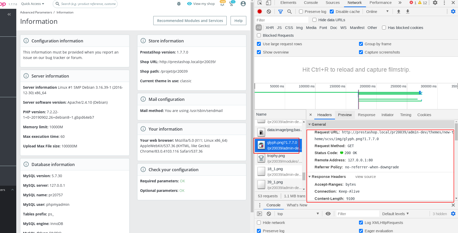Close the console drawer
The image size is (458, 233).
point(453,205)
